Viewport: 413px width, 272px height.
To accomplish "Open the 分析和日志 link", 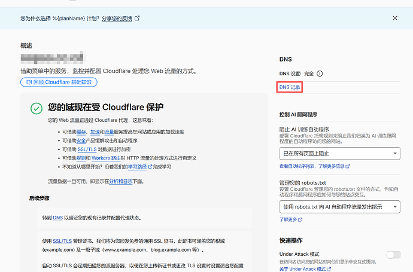I will [x=121, y=182].
